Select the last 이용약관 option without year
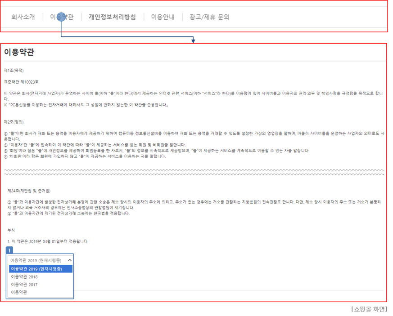This screenshot has height=316, width=393. click(41, 292)
